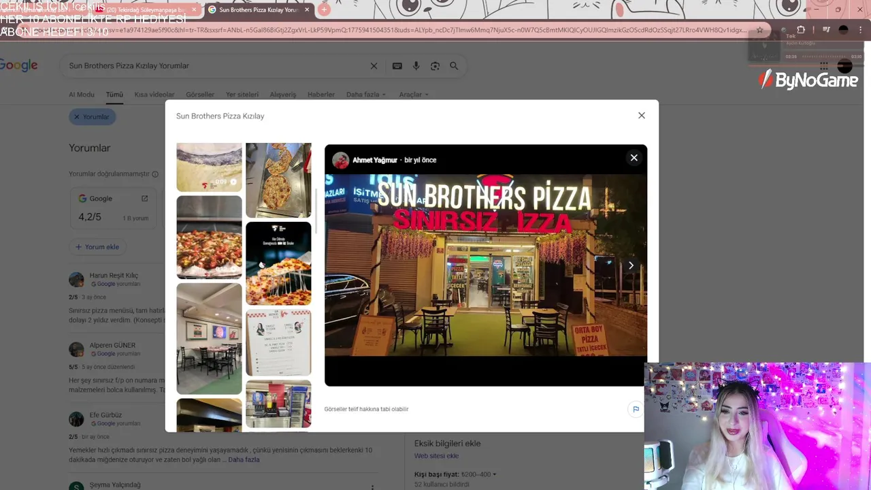Click the Google account avatar on page
Image resolution: width=871 pixels, height=490 pixels.
844,66
